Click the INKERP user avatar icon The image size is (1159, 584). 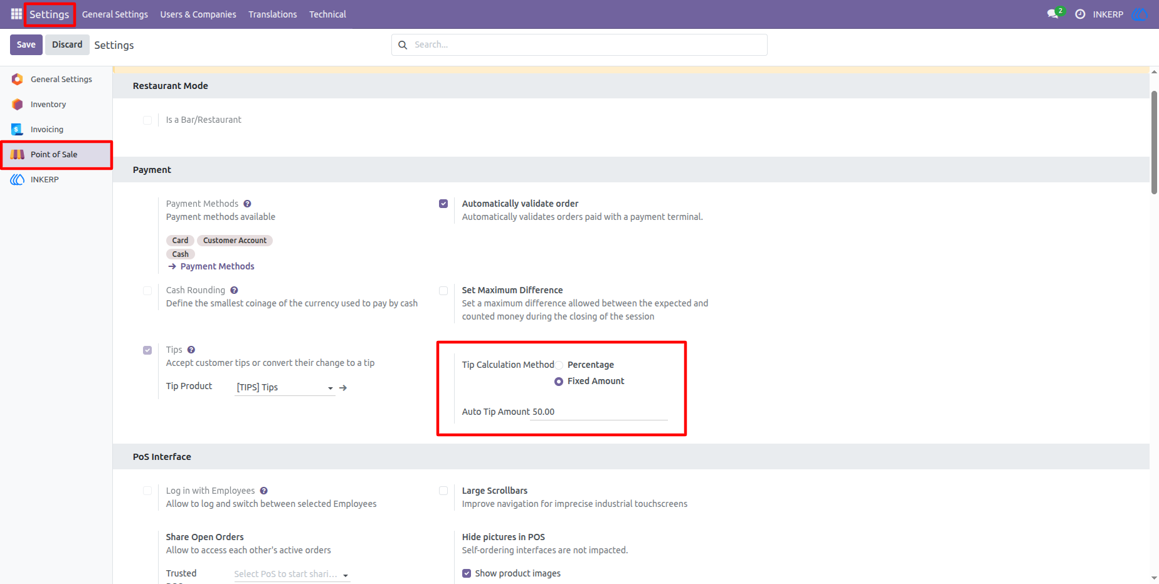[1139, 14]
